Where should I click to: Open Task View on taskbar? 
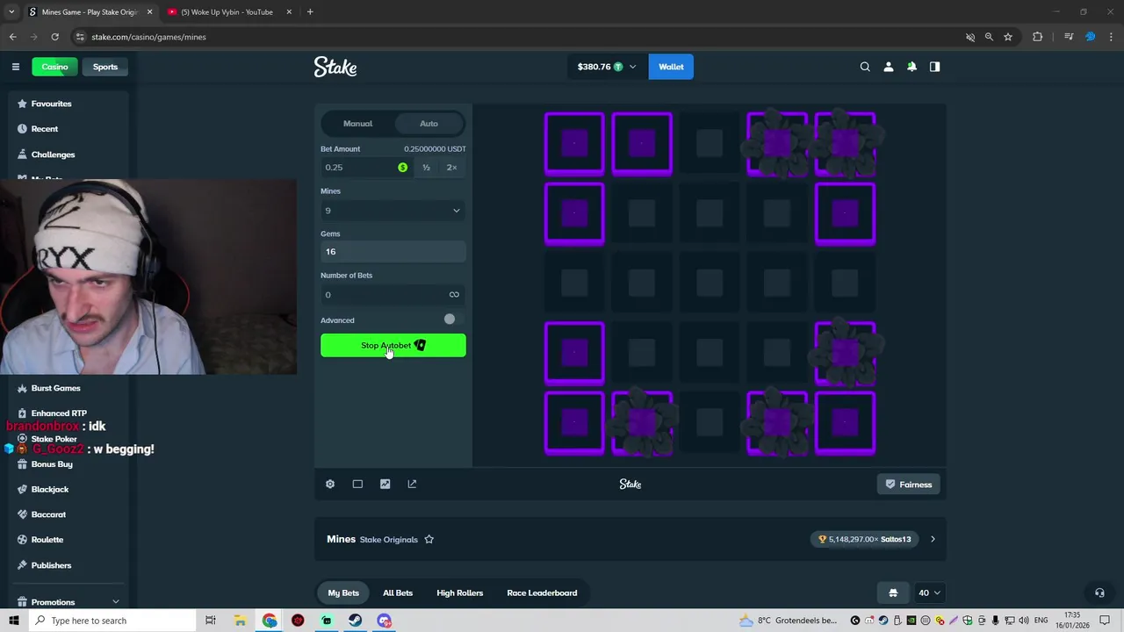click(x=211, y=621)
